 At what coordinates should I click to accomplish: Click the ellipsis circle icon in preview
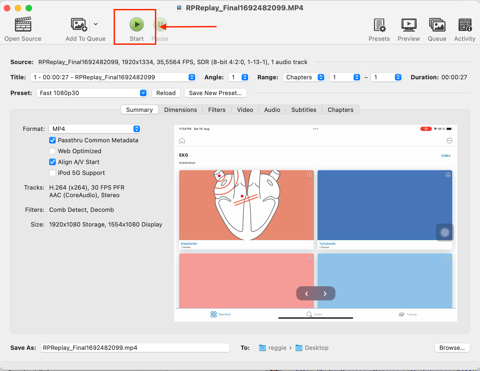(449, 140)
